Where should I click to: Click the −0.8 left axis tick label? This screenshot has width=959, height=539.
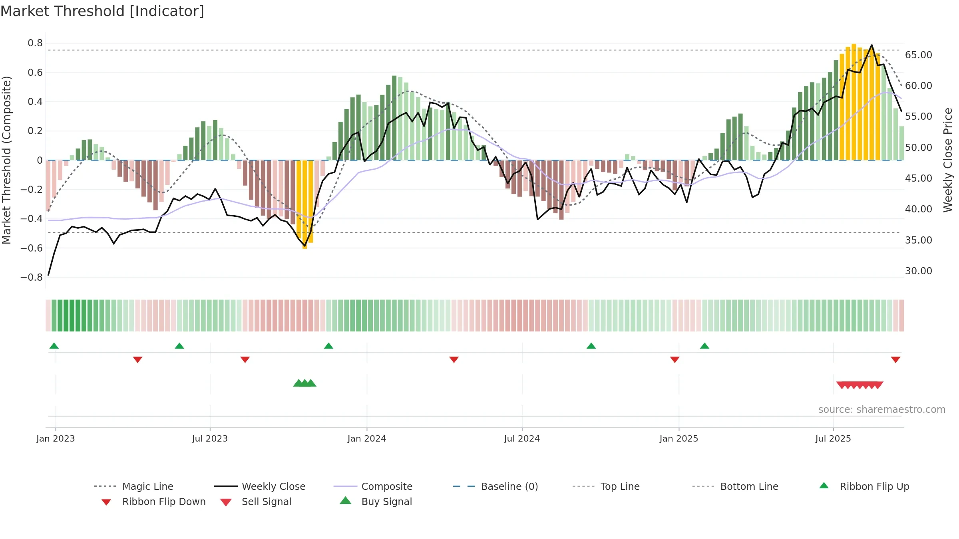32,277
